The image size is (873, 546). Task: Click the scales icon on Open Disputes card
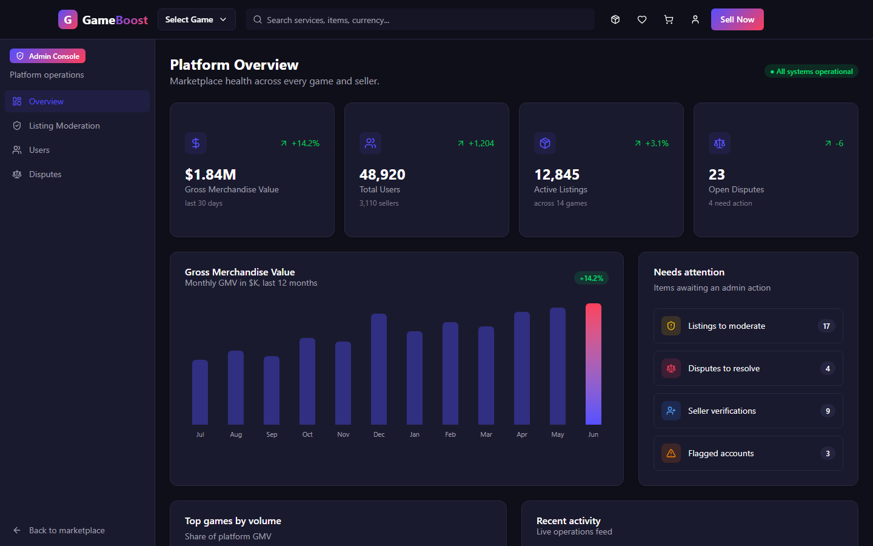click(x=720, y=143)
